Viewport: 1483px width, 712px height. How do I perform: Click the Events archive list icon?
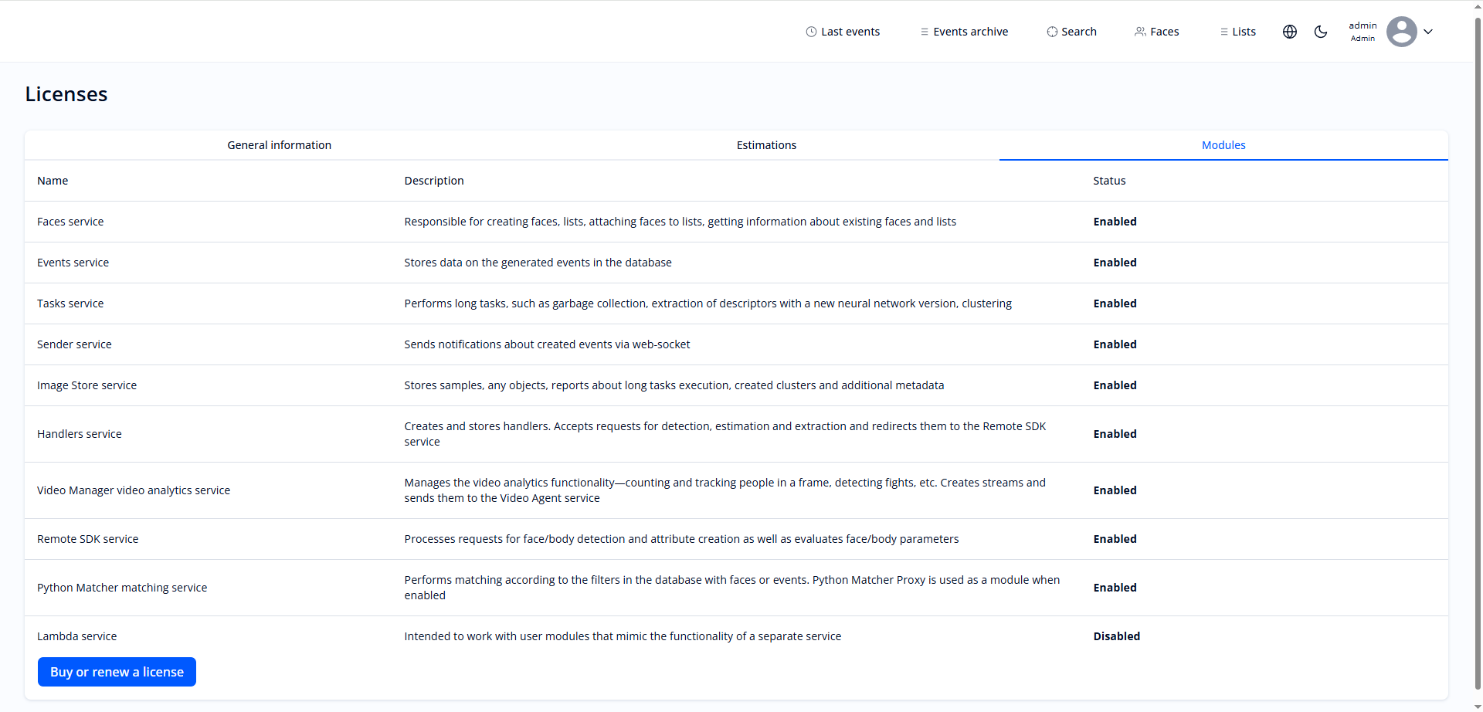(x=924, y=32)
